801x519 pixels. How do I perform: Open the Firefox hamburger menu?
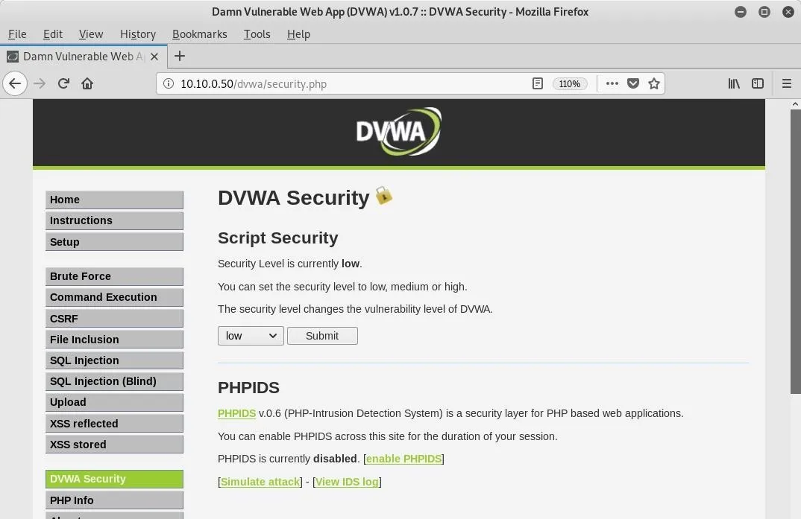click(x=787, y=83)
